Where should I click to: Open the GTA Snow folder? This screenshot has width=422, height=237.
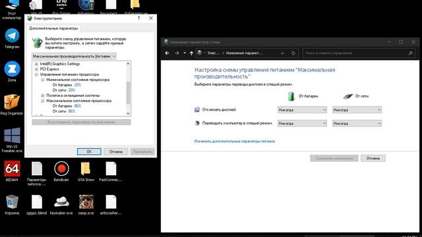(x=86, y=171)
